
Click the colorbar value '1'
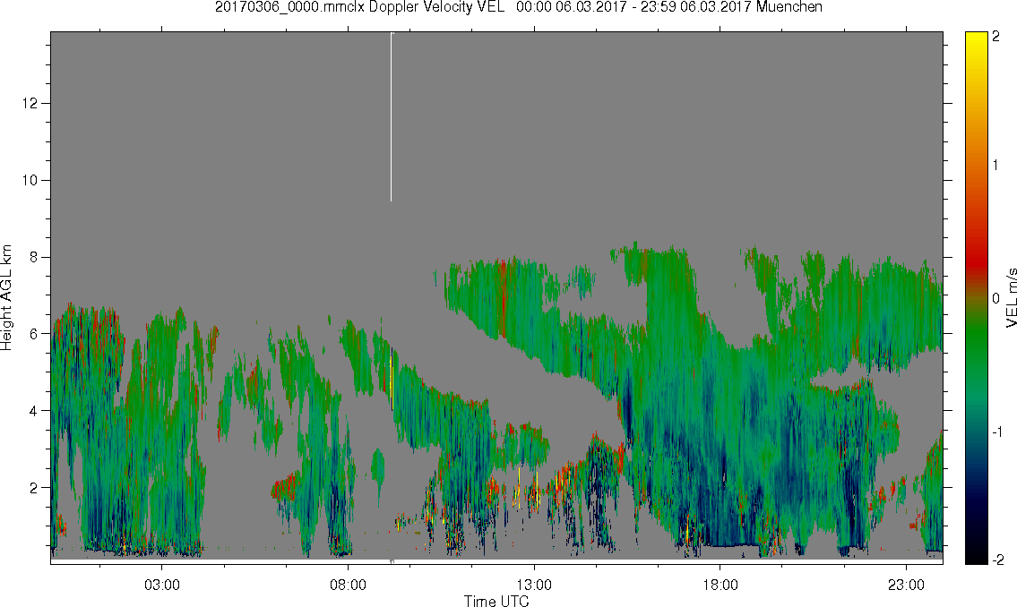996,166
